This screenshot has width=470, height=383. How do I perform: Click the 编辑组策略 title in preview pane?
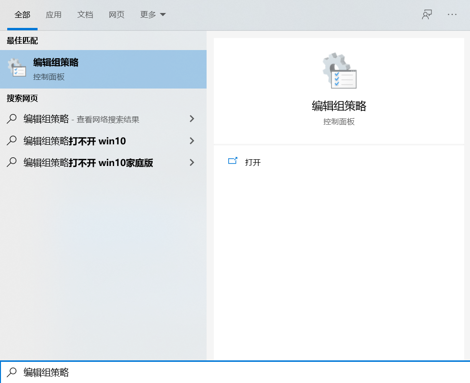coord(339,106)
